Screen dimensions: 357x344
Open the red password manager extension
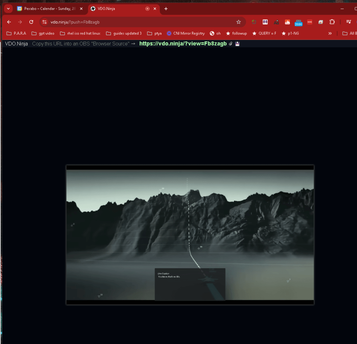tap(310, 22)
